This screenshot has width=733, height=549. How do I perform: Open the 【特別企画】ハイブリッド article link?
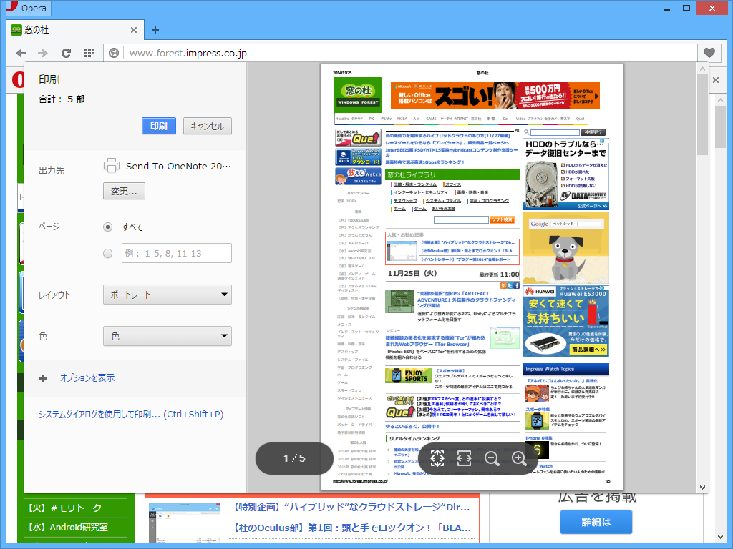tap(351, 507)
